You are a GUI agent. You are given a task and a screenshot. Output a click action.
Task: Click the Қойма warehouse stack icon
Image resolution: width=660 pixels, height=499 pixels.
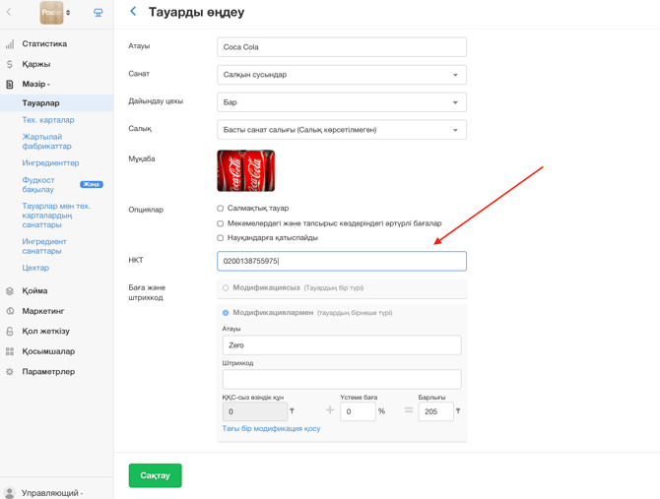point(10,291)
